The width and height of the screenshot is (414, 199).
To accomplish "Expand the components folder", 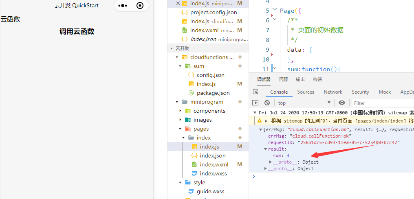I will pyautogui.click(x=180, y=111).
